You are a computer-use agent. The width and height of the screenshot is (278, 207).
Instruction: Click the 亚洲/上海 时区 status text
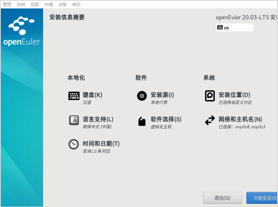pos(97,151)
